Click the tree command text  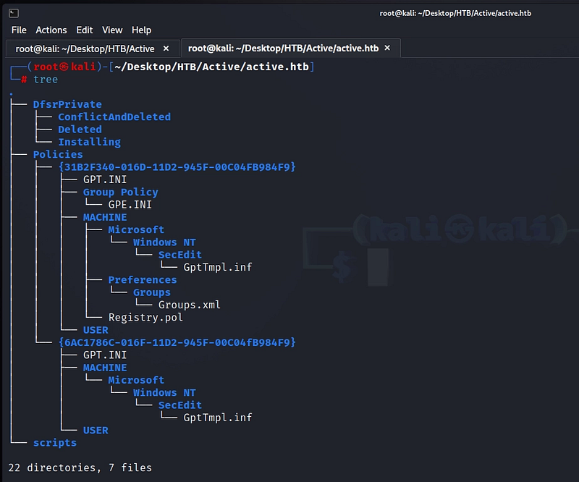pos(46,80)
